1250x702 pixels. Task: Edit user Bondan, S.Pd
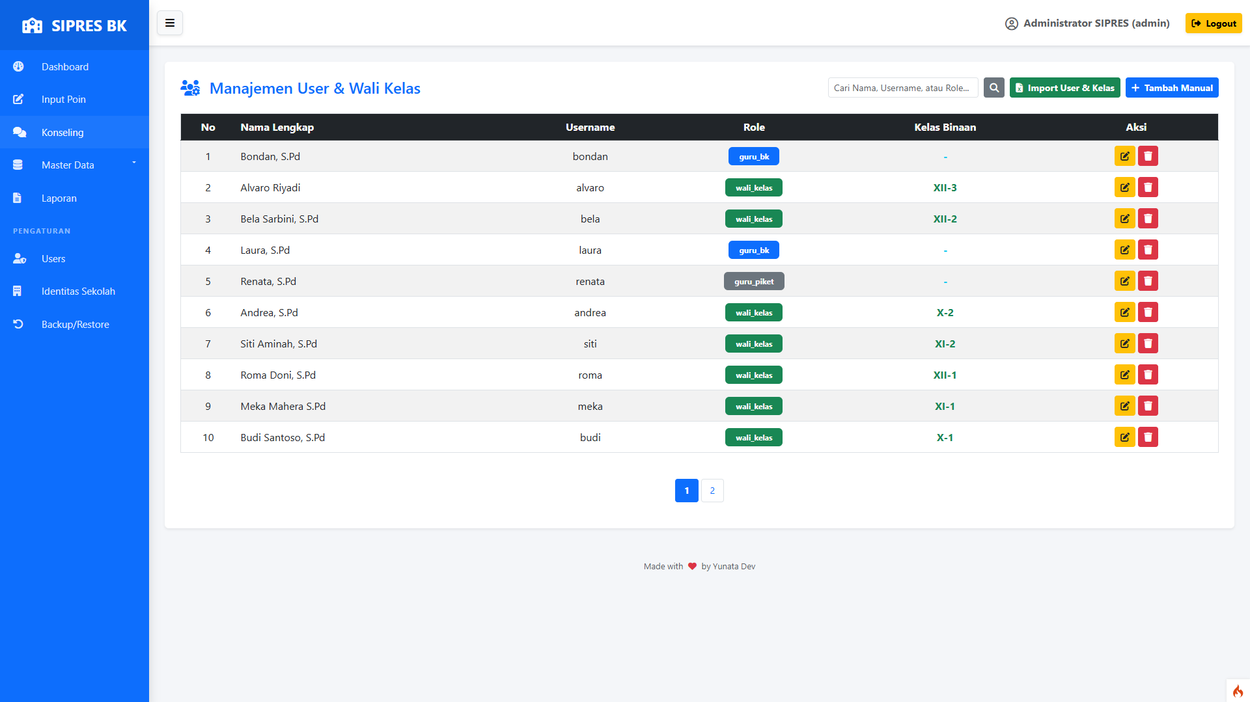pos(1124,156)
